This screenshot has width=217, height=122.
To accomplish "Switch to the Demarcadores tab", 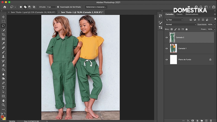I will click(x=192, y=14).
